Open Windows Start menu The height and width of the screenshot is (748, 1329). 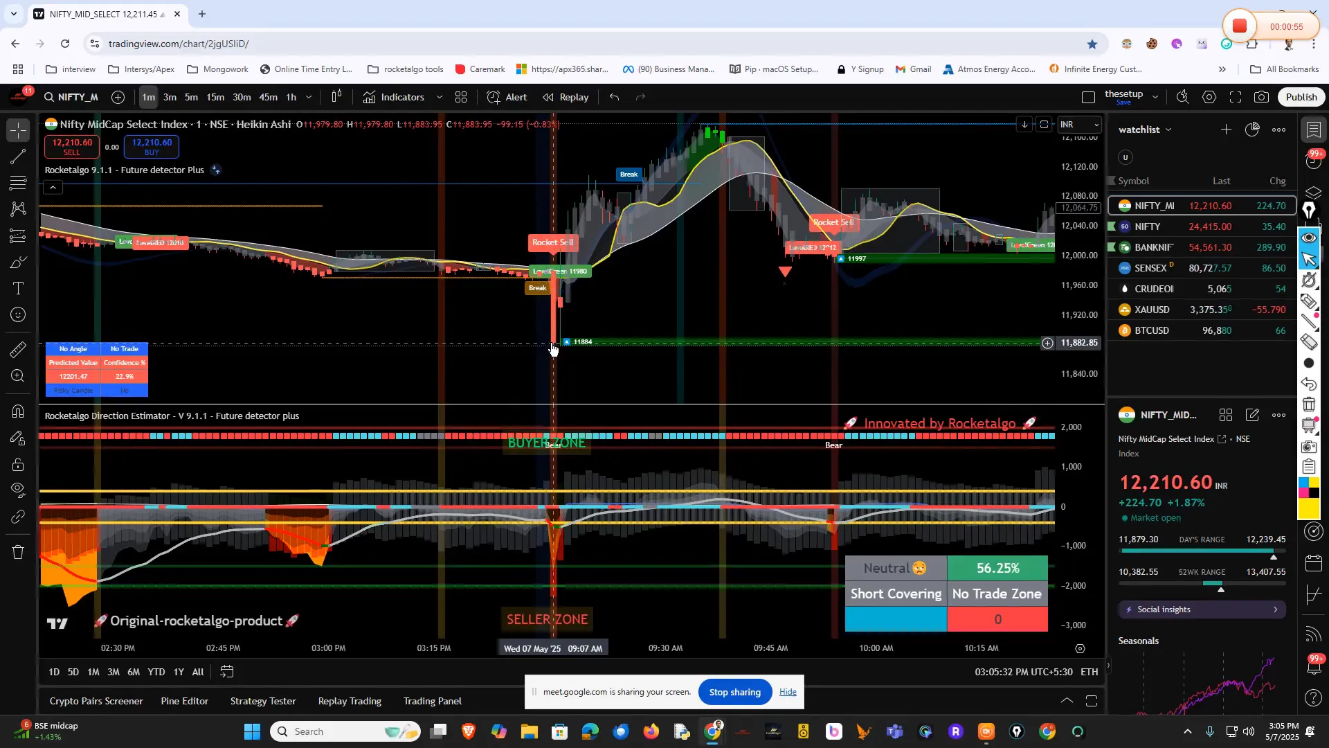[x=252, y=731]
